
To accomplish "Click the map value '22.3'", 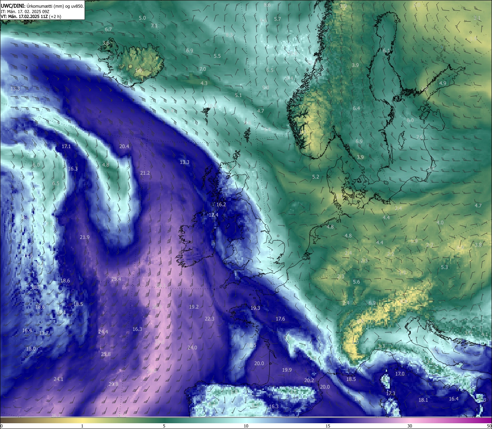I will tap(209, 319).
